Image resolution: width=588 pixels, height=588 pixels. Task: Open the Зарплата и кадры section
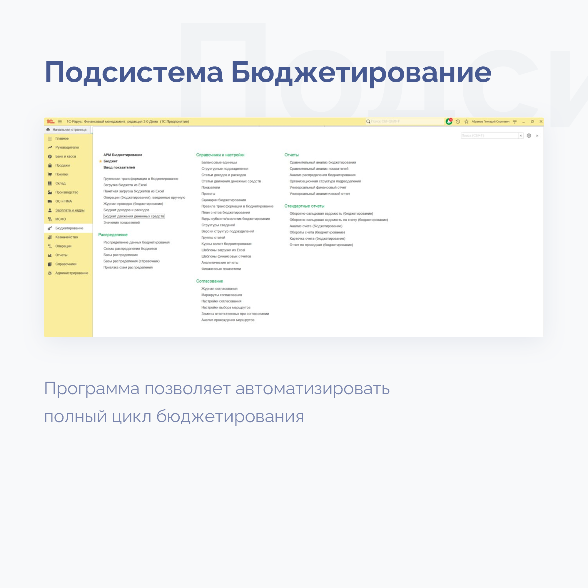pyautogui.click(x=70, y=210)
